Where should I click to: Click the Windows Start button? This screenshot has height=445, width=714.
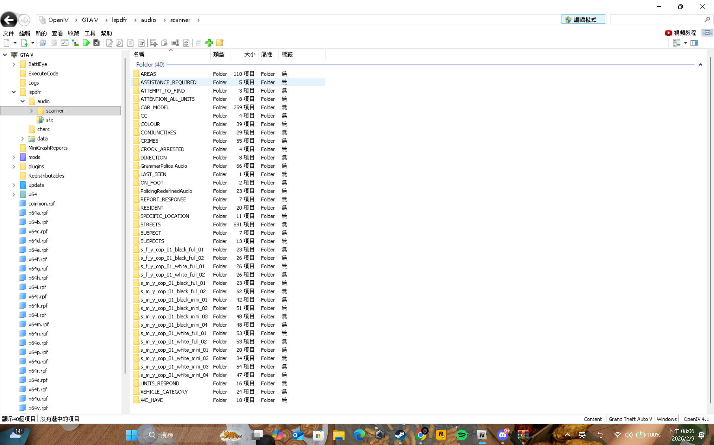pos(131,435)
